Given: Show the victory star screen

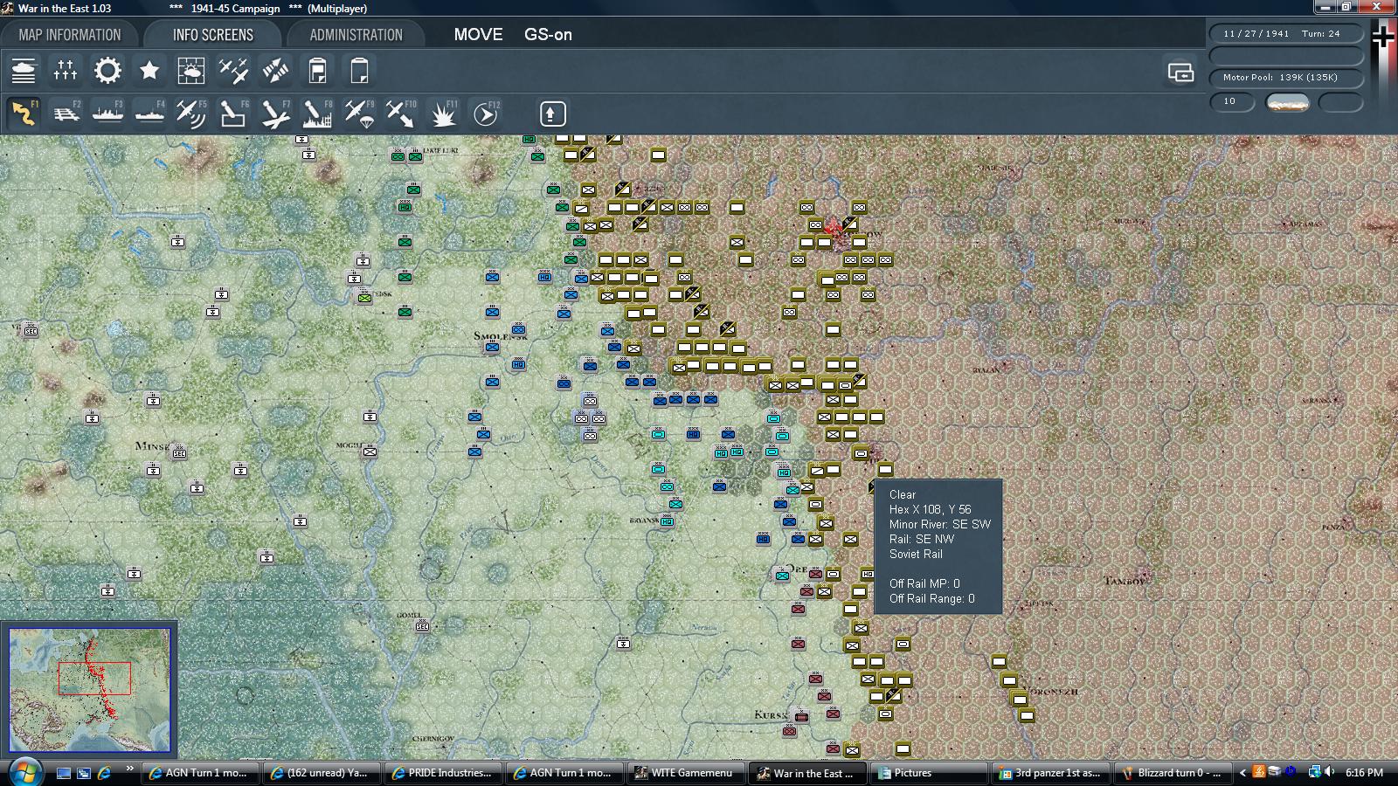Looking at the screenshot, I should pyautogui.click(x=149, y=71).
